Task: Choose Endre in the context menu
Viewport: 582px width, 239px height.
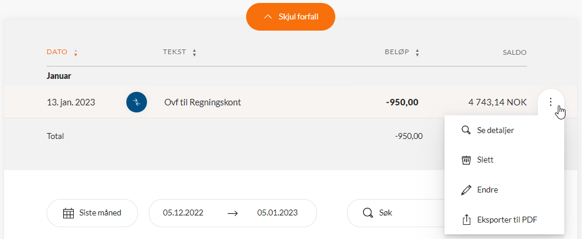Action: 488,190
